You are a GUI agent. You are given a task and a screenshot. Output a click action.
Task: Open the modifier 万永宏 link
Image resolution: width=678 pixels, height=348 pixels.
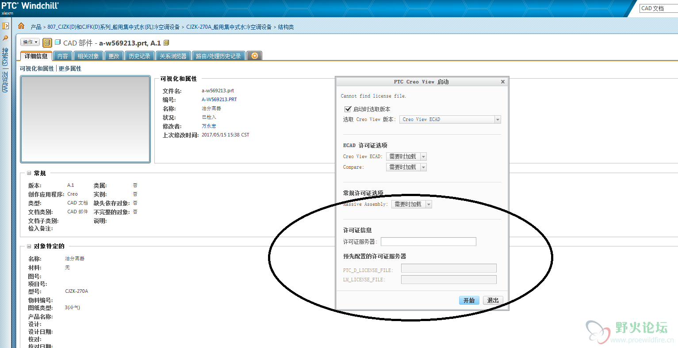point(209,126)
